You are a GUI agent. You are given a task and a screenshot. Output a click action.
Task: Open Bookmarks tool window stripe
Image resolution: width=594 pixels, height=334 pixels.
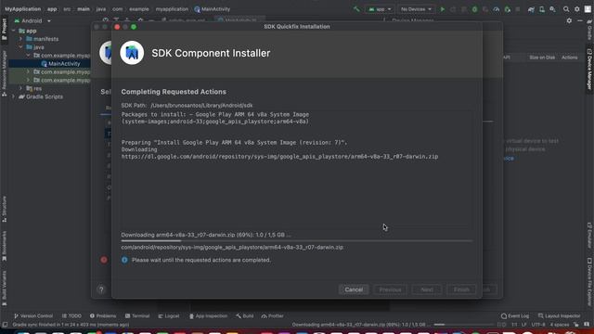(4, 246)
